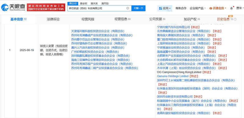Image resolution: width=244 pixels, height=118 pixels.
Task: Clear the search box text
Action: [x=127, y=8]
